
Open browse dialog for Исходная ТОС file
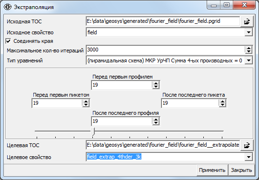(247, 21)
